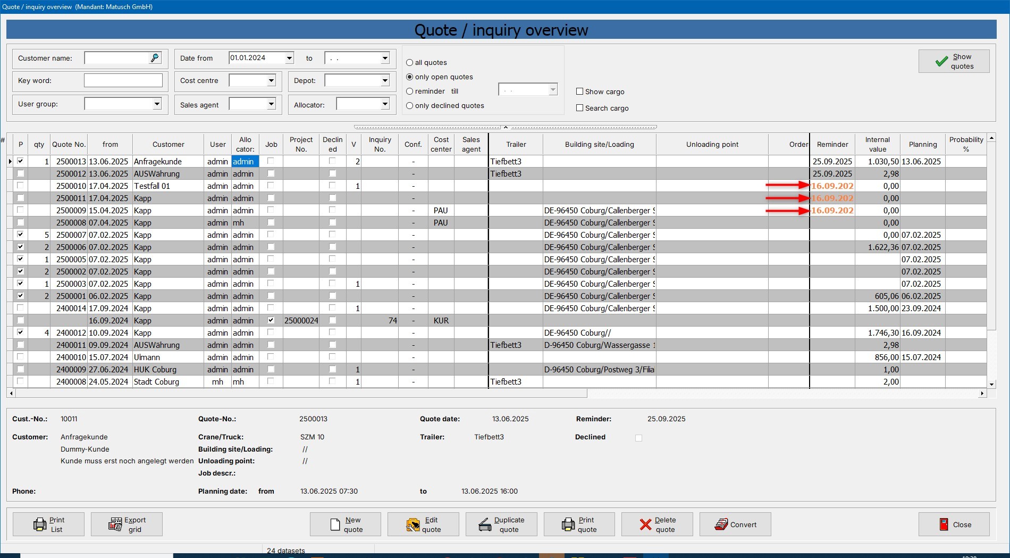Choose the 'only declined quotes' option
This screenshot has width=1010, height=558.
coord(410,106)
